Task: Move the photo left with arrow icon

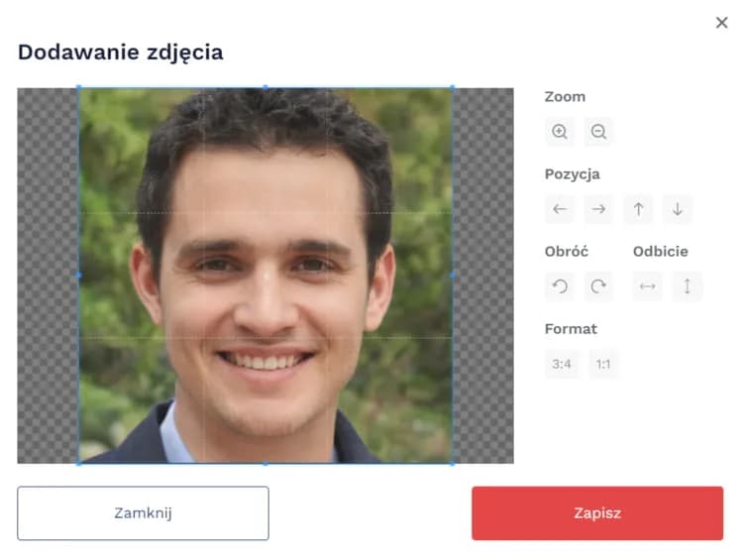Action: [x=560, y=209]
